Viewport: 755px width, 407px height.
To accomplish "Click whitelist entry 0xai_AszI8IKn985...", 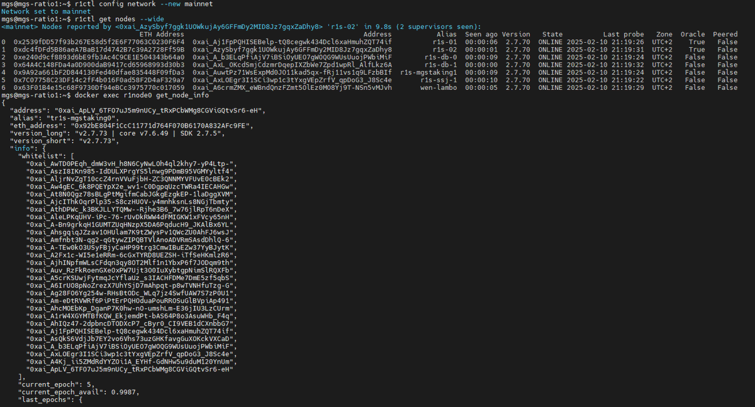I will (130, 171).
